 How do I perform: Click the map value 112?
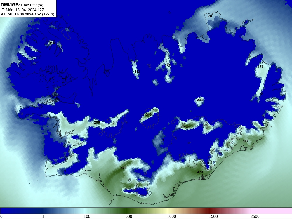[137, 72]
